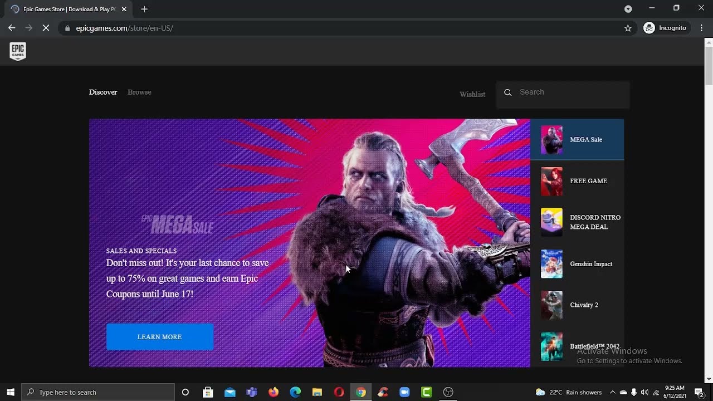Open File Explorer from taskbar
This screenshot has height=401, width=713.
point(317,392)
